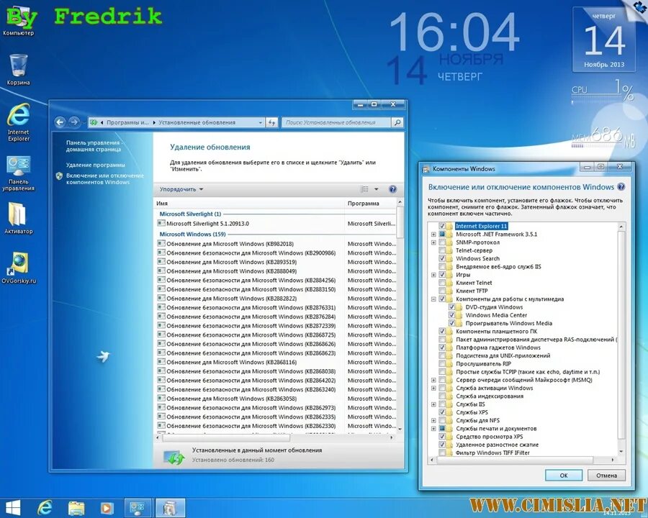The image size is (648, 518).
Task: Expand the Microsoft .NET Framework 3.5.1 node
Action: coord(433,235)
